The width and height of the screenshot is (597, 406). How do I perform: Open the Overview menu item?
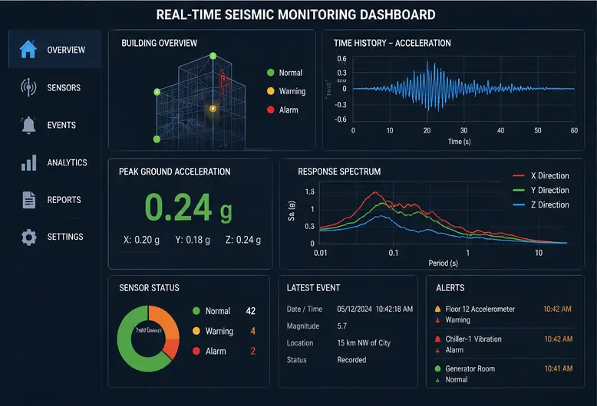tap(54, 50)
